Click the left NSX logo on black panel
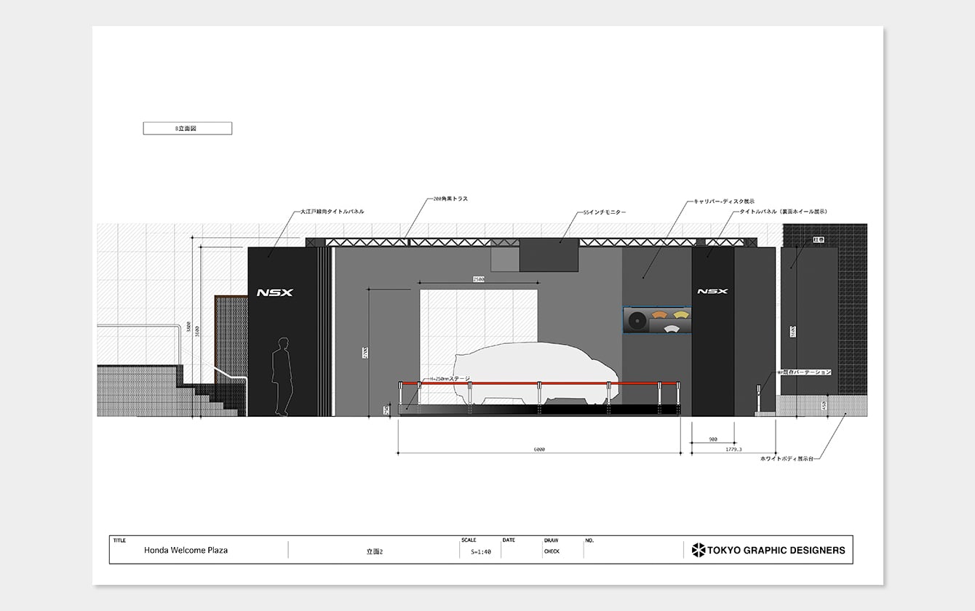Viewport: 975px width, 611px height. (x=274, y=292)
